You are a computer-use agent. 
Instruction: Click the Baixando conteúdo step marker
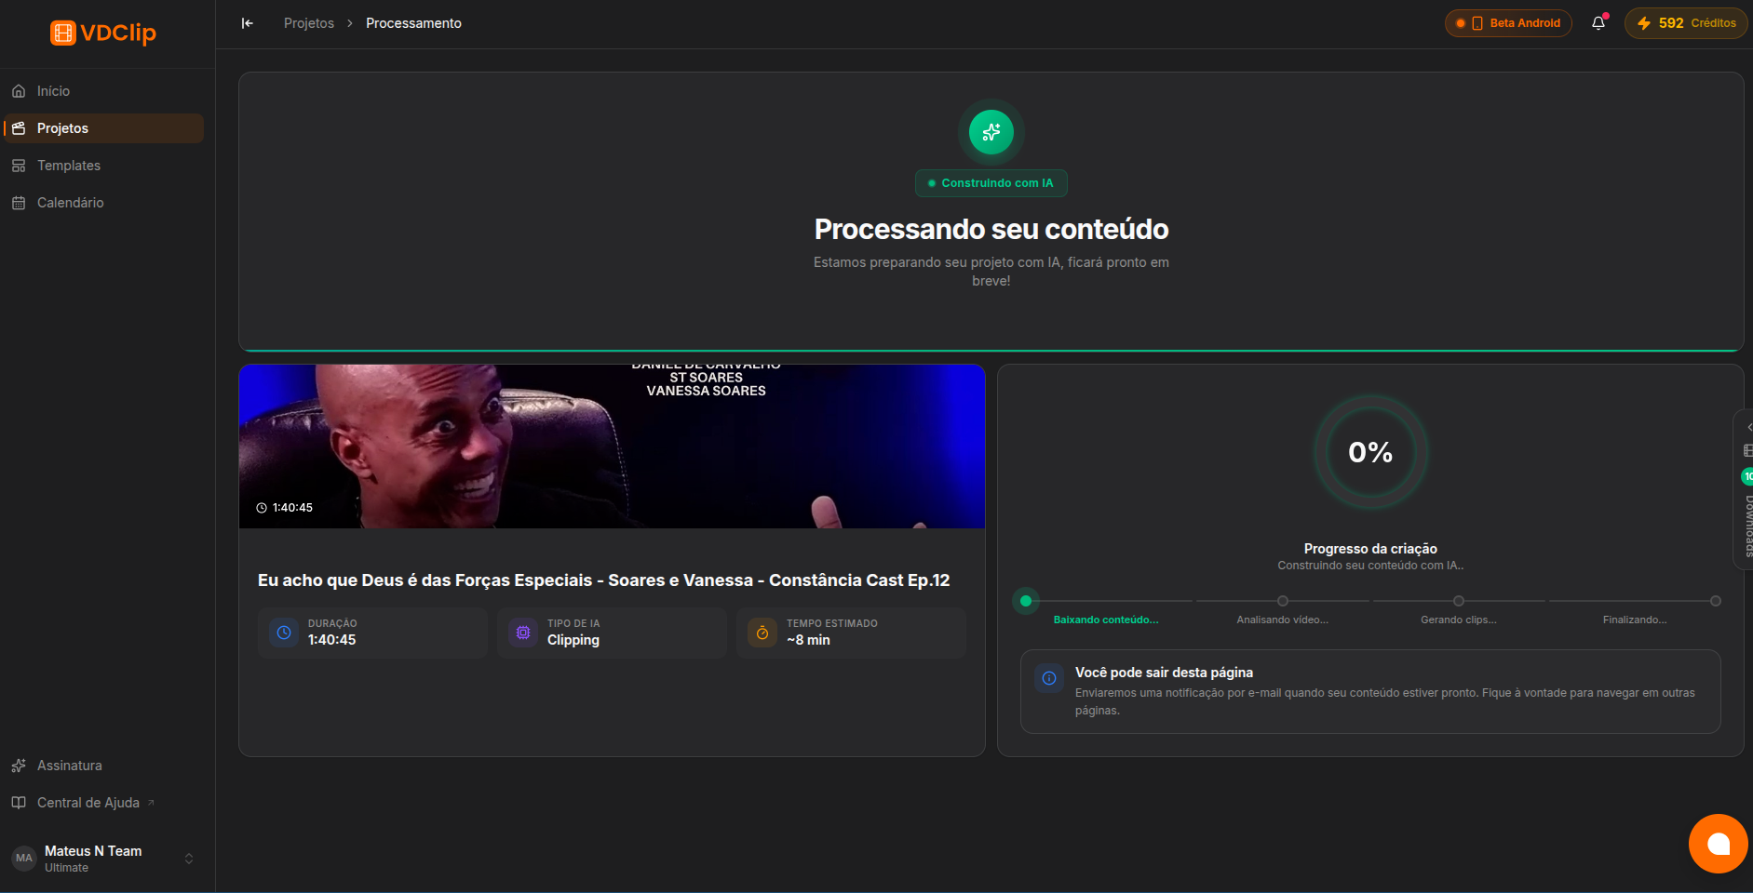[x=1026, y=601]
